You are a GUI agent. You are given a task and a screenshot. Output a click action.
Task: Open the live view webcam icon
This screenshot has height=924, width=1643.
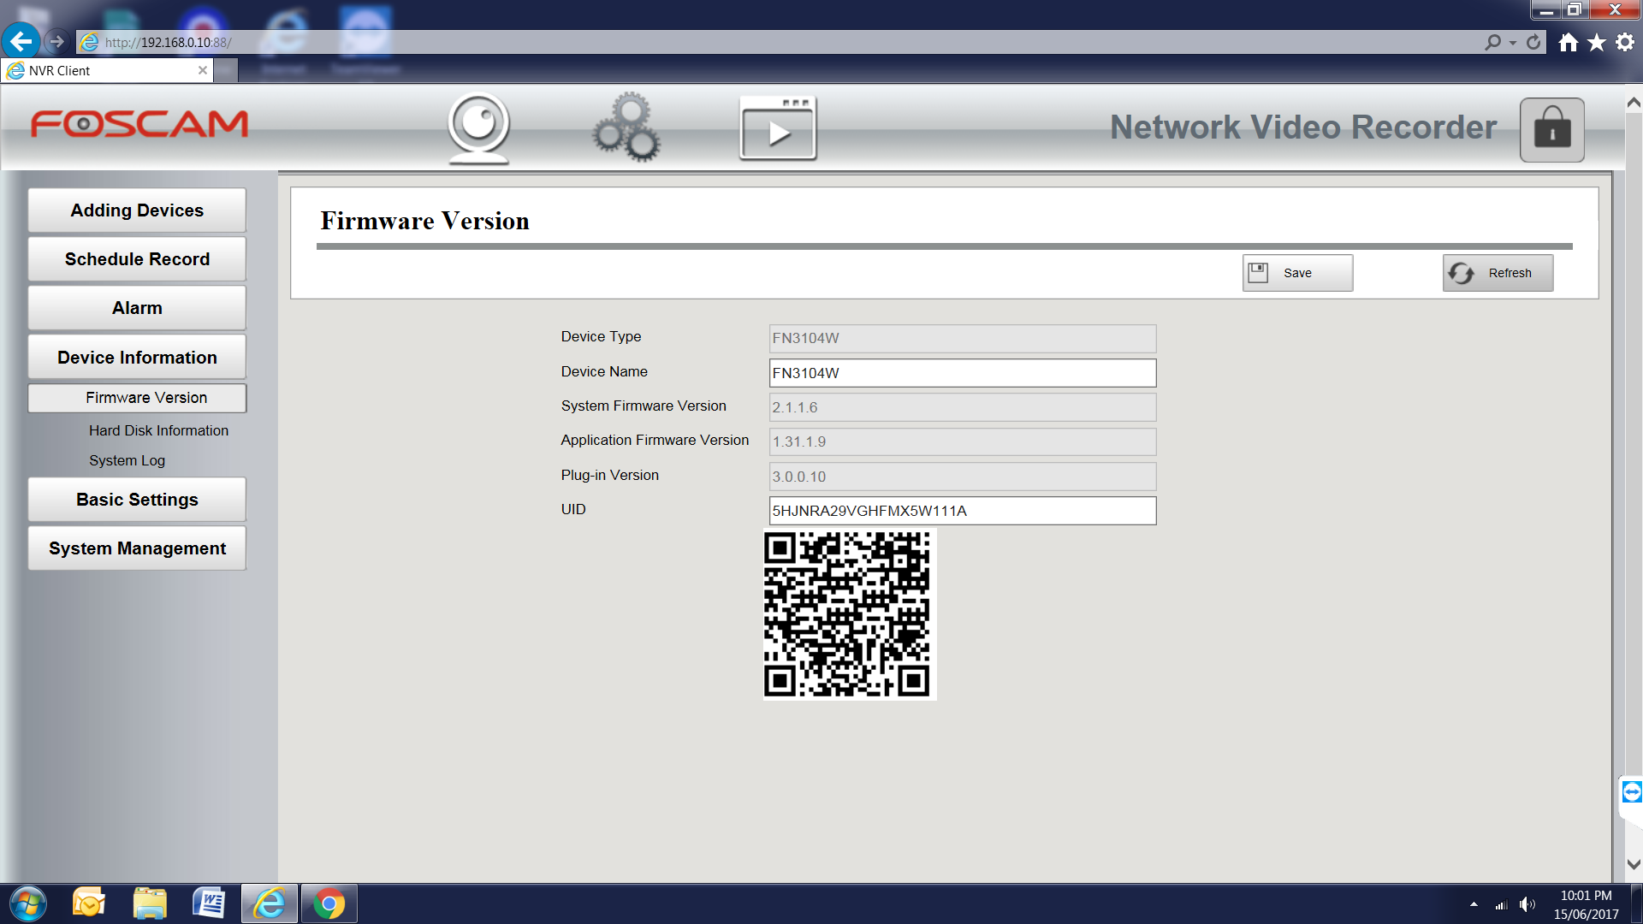click(x=478, y=127)
